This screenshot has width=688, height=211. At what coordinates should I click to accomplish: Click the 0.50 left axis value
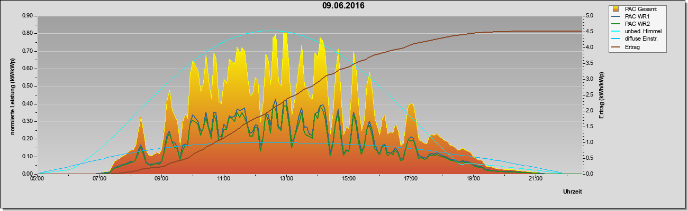point(27,86)
